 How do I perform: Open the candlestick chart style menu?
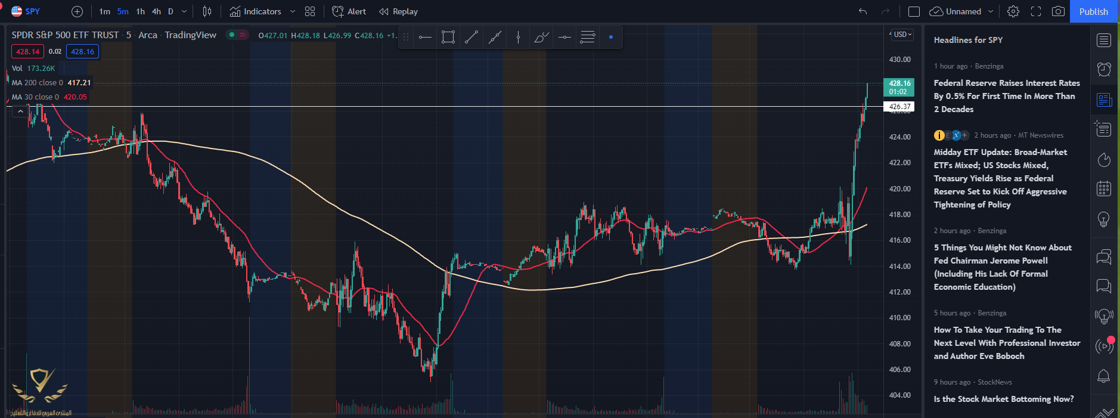[207, 11]
